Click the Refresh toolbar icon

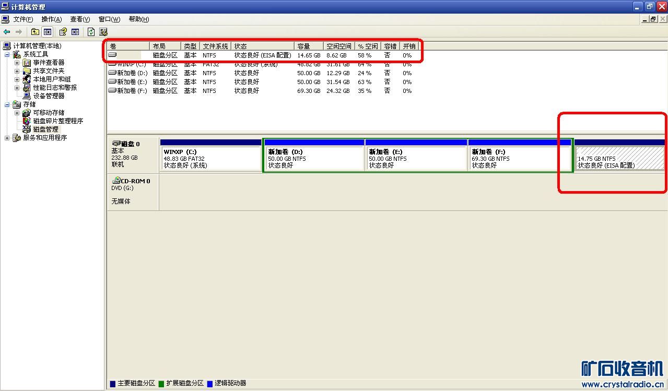(x=91, y=32)
